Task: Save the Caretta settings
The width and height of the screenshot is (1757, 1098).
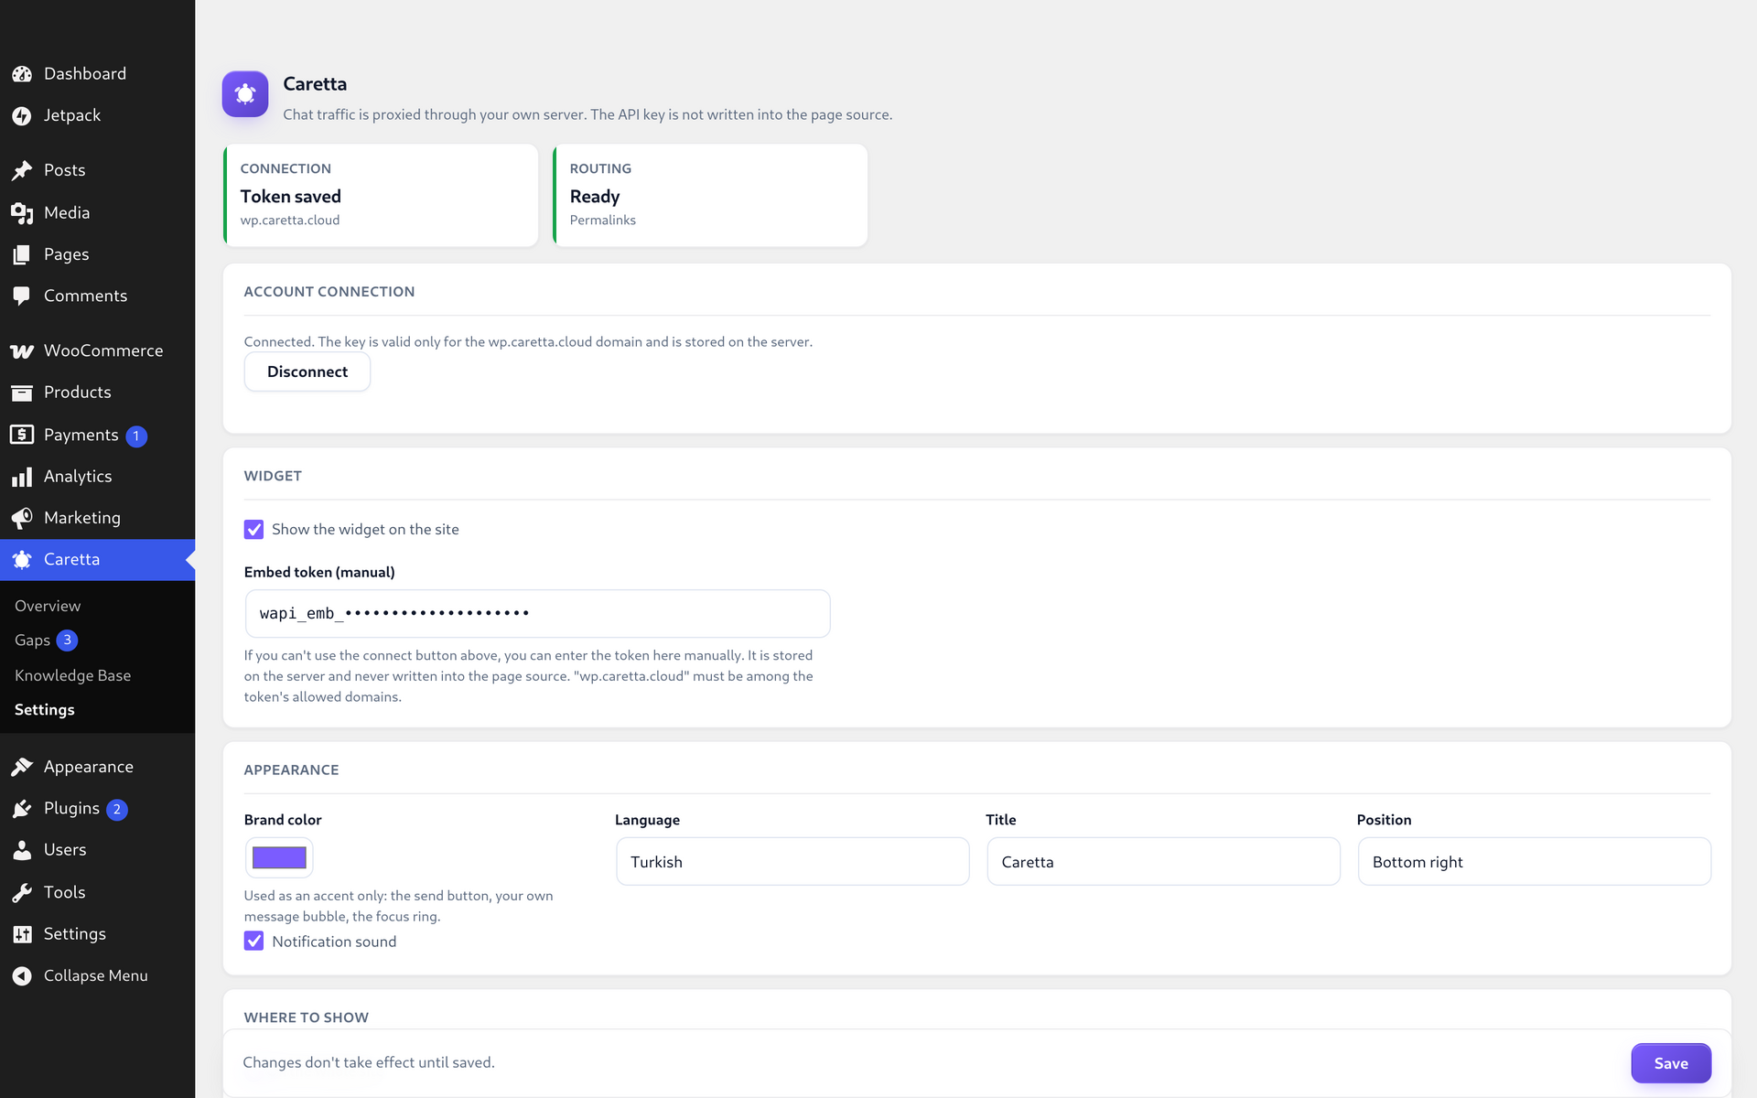Action: pos(1671,1063)
